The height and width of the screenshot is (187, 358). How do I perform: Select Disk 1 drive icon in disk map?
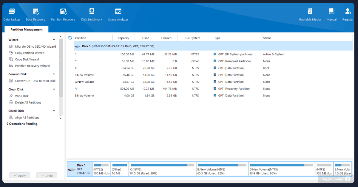click(72, 170)
